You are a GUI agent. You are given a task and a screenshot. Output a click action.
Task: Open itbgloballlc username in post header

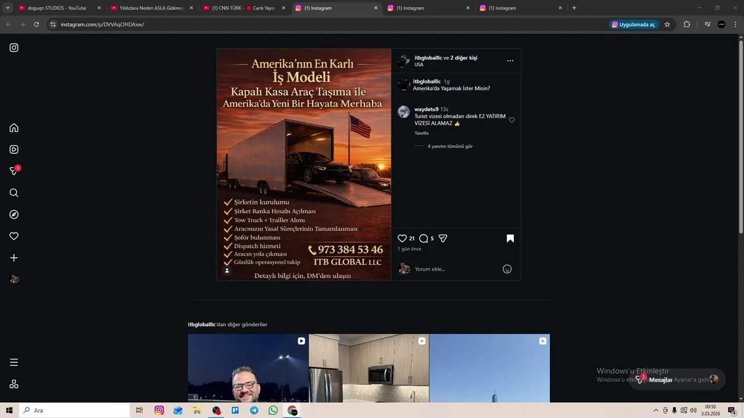tap(428, 57)
